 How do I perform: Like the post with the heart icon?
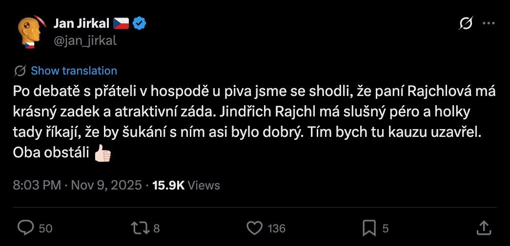tap(254, 227)
